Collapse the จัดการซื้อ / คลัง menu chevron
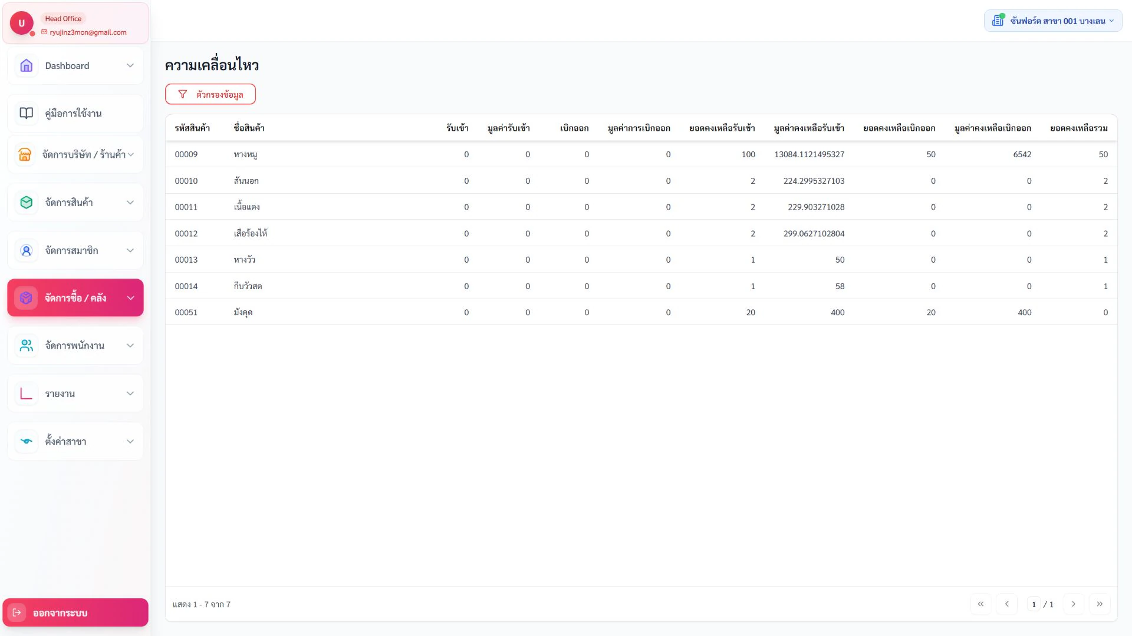1132x636 pixels. pyautogui.click(x=130, y=298)
